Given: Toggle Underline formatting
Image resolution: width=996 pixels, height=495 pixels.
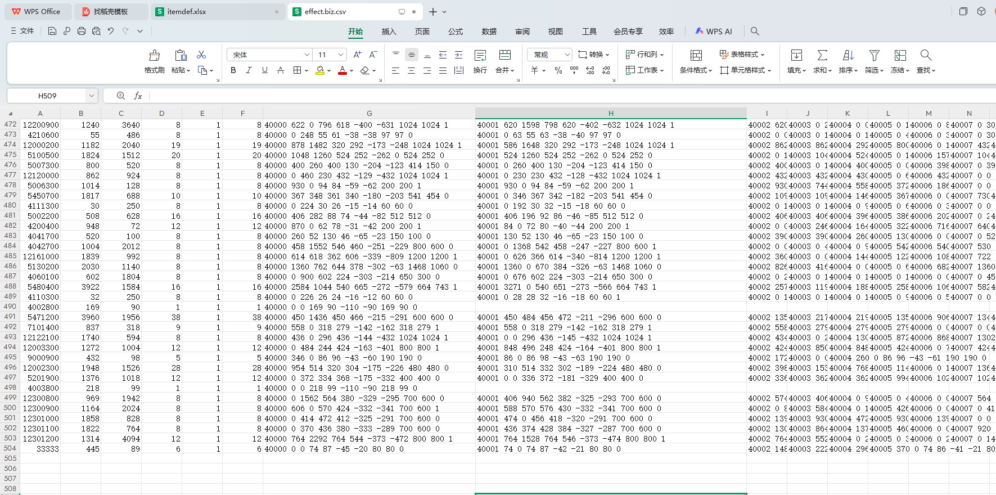Looking at the screenshot, I should pyautogui.click(x=265, y=70).
